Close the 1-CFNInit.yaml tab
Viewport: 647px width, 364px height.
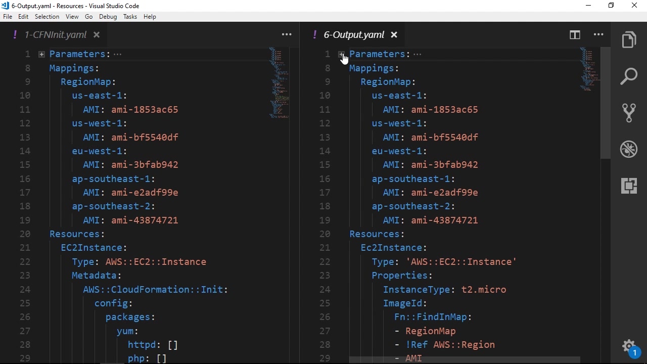coord(97,35)
